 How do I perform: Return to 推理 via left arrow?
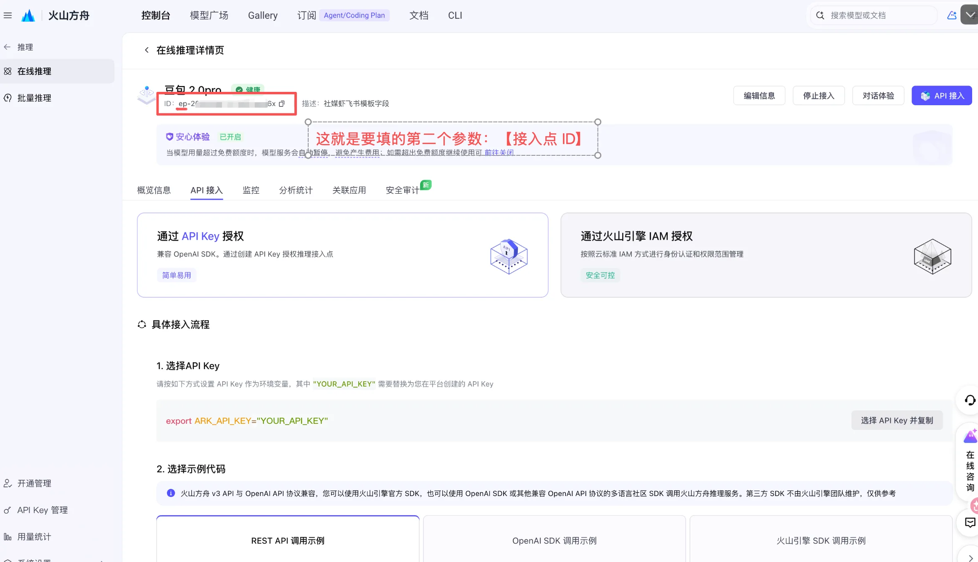[7, 47]
